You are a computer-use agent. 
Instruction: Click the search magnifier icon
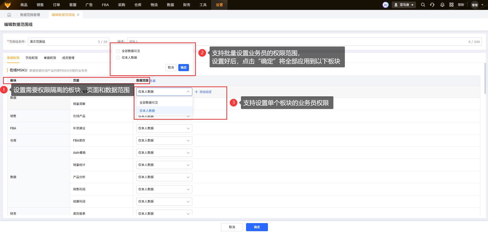coord(423,5)
